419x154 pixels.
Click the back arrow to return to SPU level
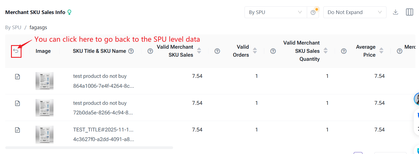(16, 51)
